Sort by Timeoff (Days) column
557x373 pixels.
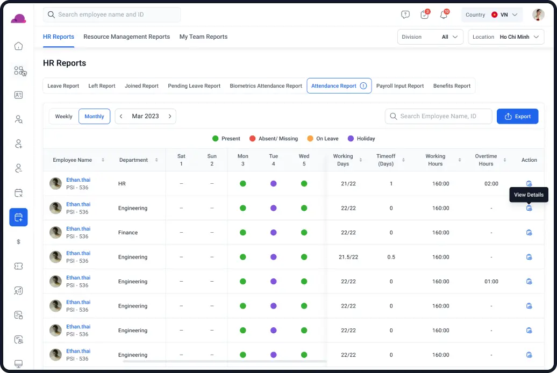coord(403,160)
